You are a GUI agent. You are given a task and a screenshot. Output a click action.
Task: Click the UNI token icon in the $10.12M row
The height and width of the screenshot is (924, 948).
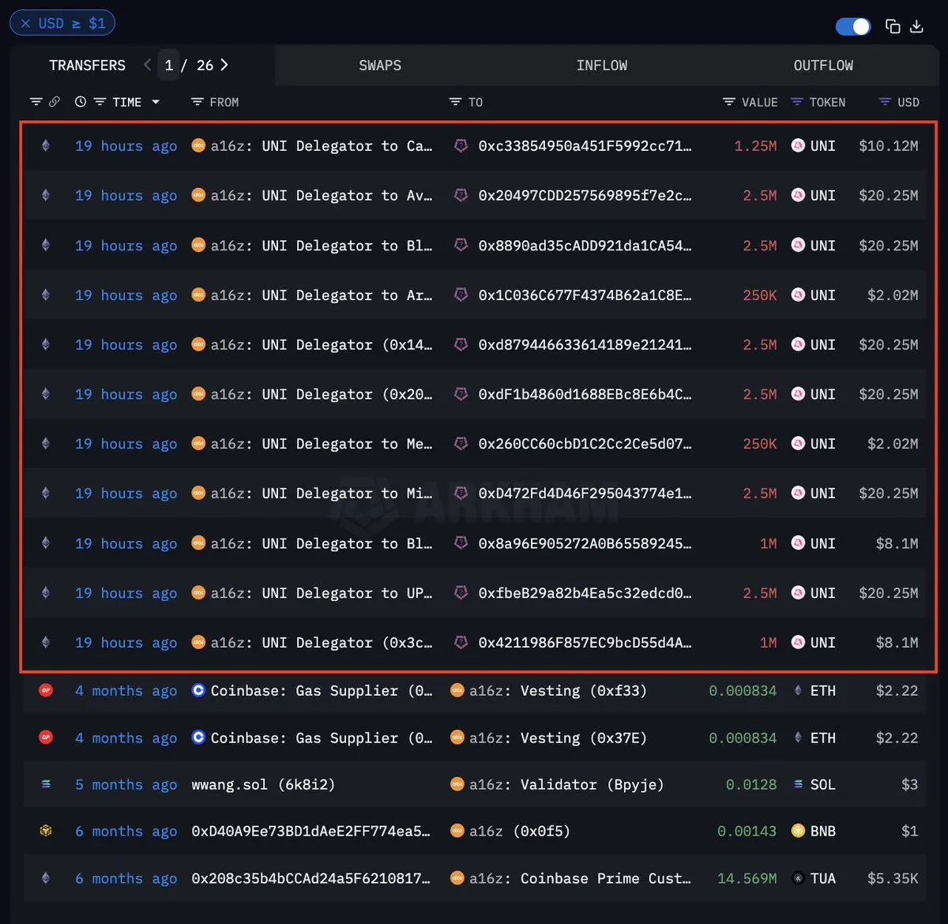pos(798,146)
